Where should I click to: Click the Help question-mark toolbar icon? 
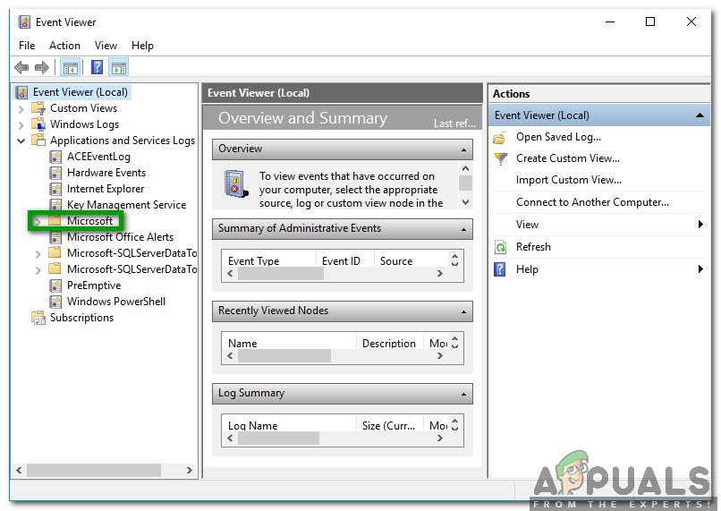(x=97, y=67)
